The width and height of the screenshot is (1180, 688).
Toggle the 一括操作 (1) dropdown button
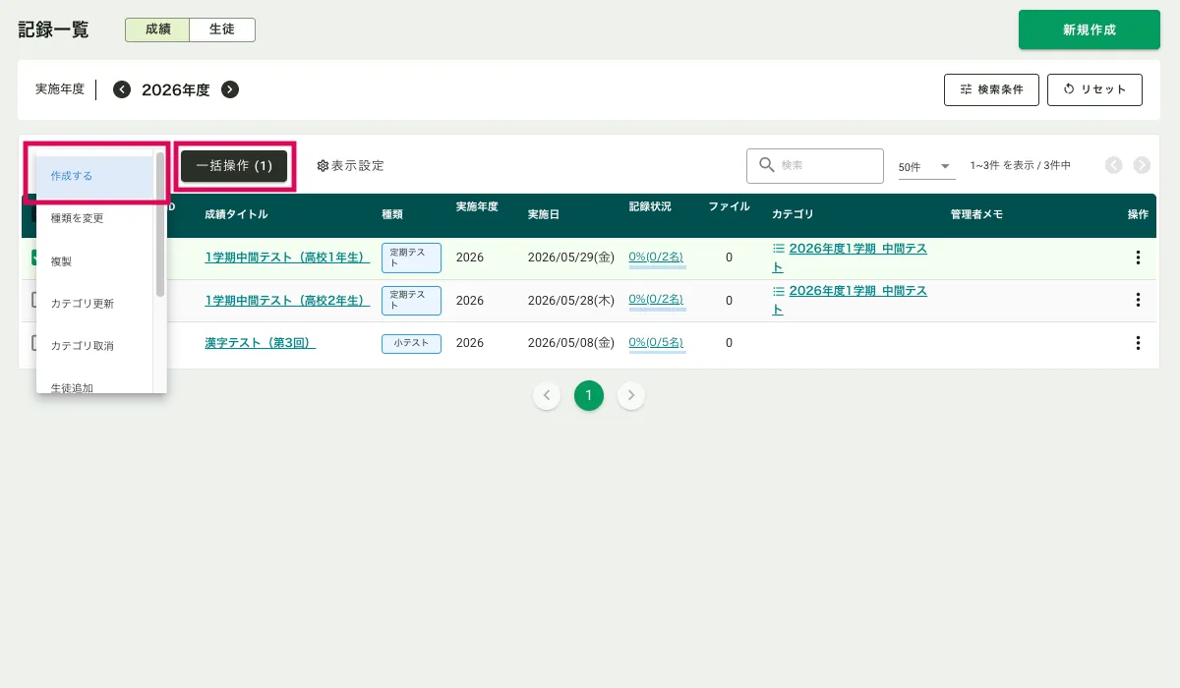click(x=234, y=166)
